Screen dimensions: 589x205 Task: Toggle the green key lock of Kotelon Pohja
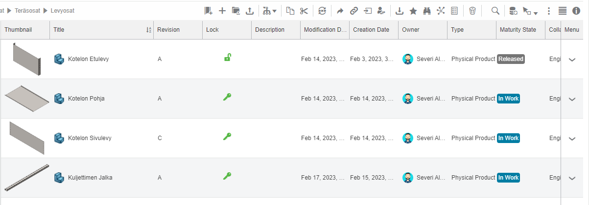click(227, 97)
